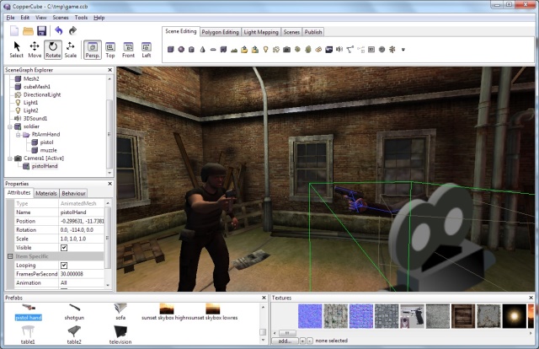539x349 pixels.
Task: Click the add... texture button
Action: [x=285, y=341]
